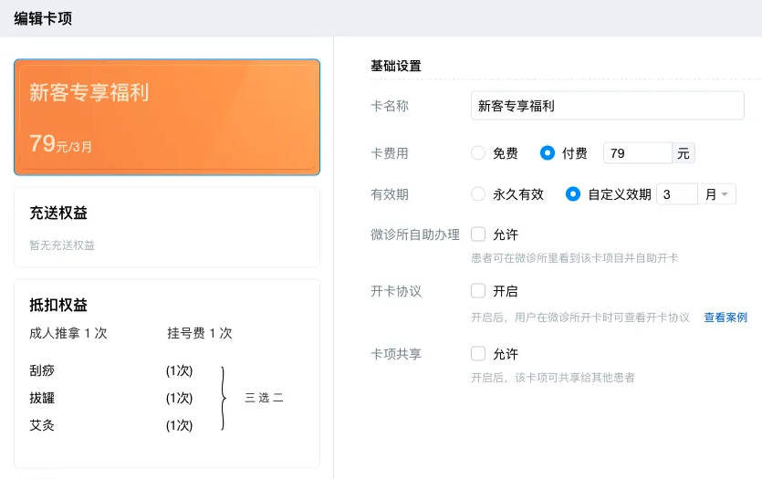Viewport: 762px width, 479px height.
Task: Select the 付费 radio option
Action: pos(548,153)
